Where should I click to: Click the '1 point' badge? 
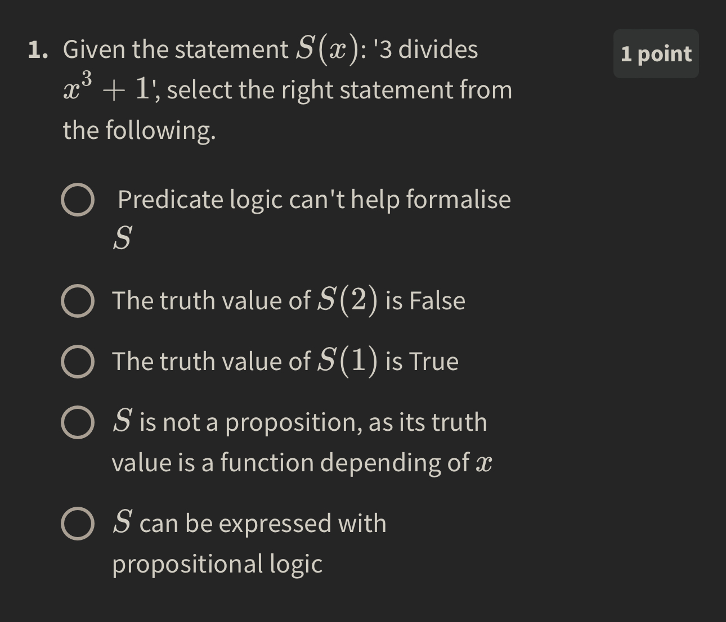point(656,54)
